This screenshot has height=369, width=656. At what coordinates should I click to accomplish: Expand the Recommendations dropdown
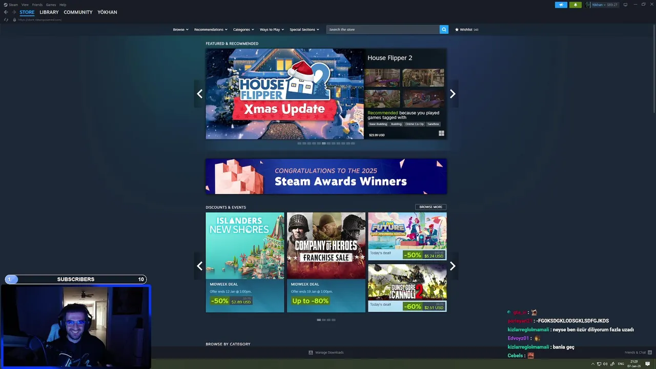click(211, 30)
